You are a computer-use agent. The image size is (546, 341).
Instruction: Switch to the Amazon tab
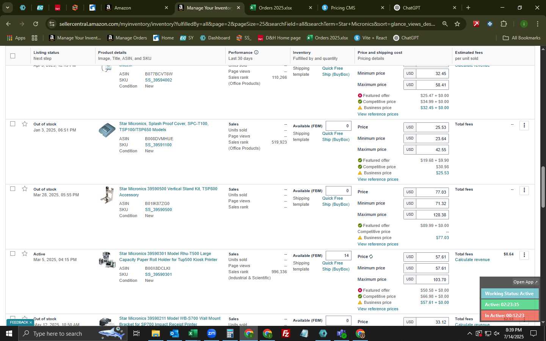136,8
